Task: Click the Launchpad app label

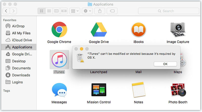Action: [98, 72]
